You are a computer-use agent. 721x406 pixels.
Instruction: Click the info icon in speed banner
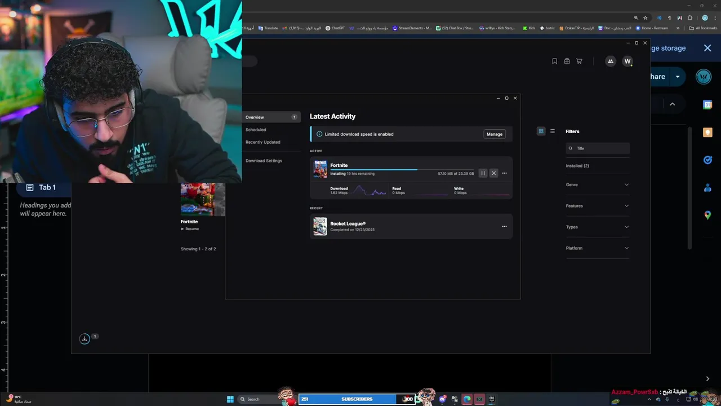[x=319, y=134]
